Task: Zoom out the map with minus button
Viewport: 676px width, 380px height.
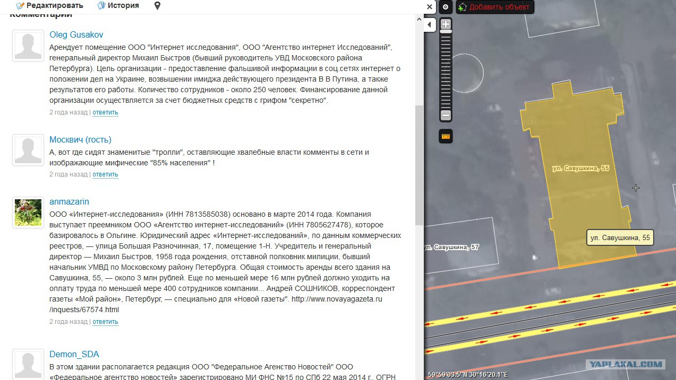Action: click(x=446, y=115)
